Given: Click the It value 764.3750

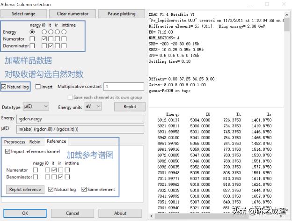Looking at the screenshot, I should [x=232, y=143].
